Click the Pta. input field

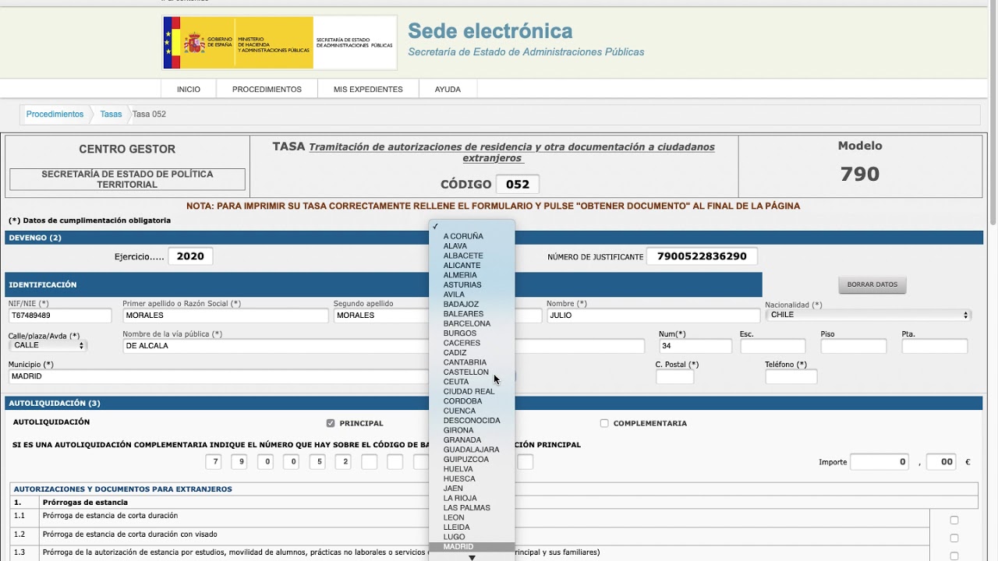(935, 346)
